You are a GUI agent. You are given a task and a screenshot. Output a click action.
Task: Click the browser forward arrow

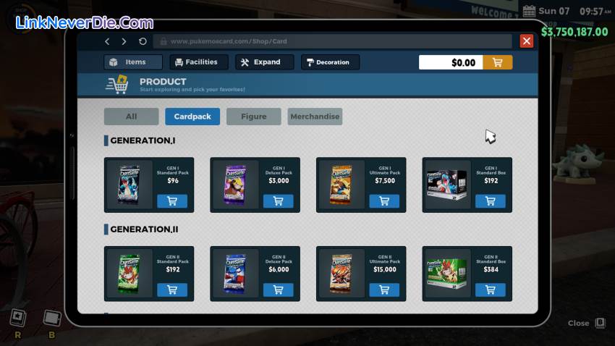(x=124, y=42)
